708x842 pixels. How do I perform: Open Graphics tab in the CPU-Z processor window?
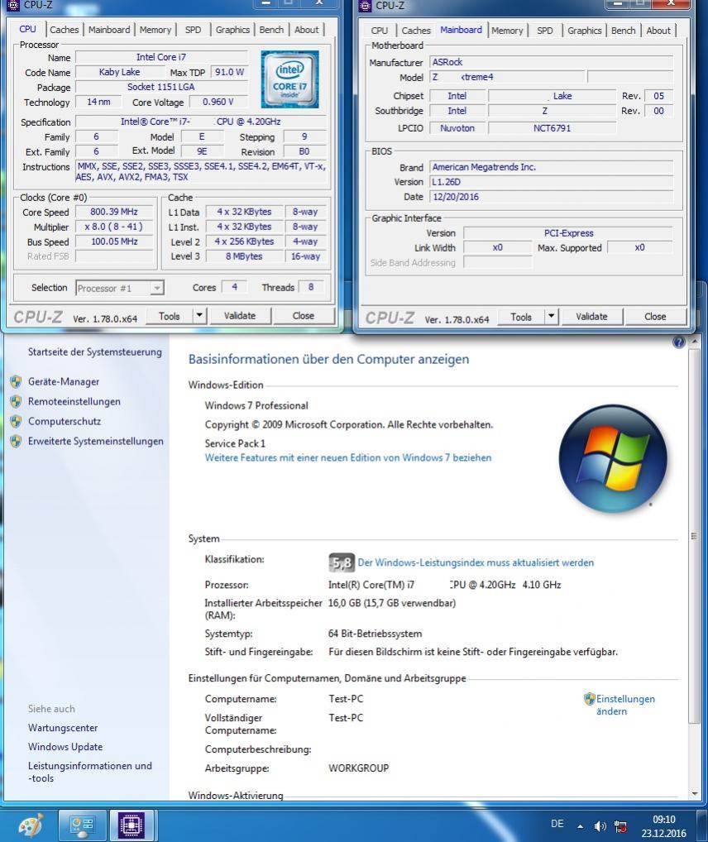[x=232, y=30]
